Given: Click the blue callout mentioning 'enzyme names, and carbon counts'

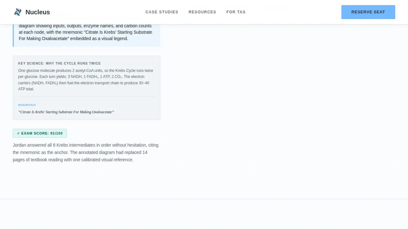Looking at the screenshot, I should click(x=86, y=35).
